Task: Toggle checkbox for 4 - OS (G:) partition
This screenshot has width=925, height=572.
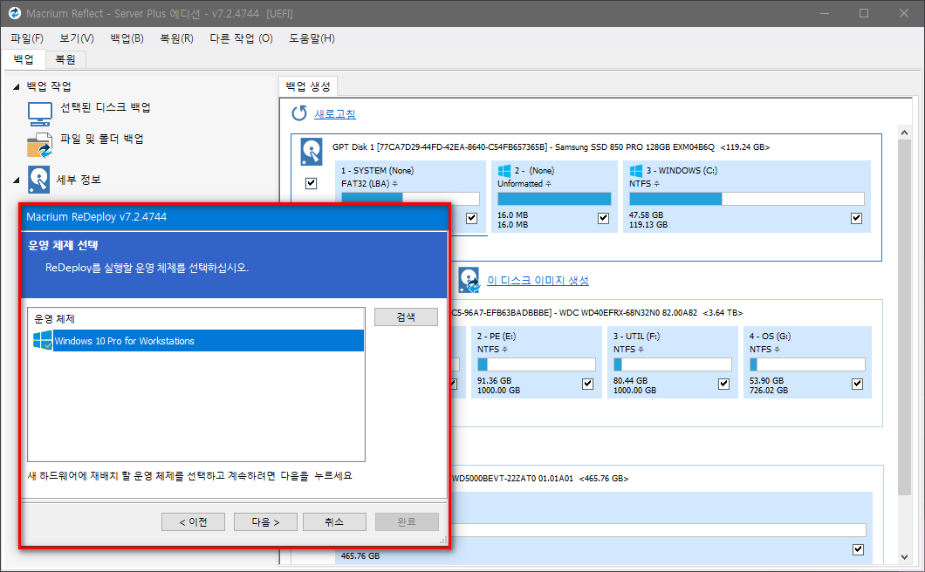Action: point(857,384)
